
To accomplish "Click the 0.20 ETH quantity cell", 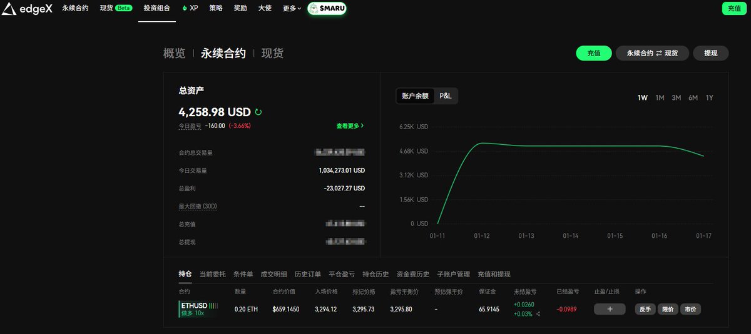I will [246, 309].
